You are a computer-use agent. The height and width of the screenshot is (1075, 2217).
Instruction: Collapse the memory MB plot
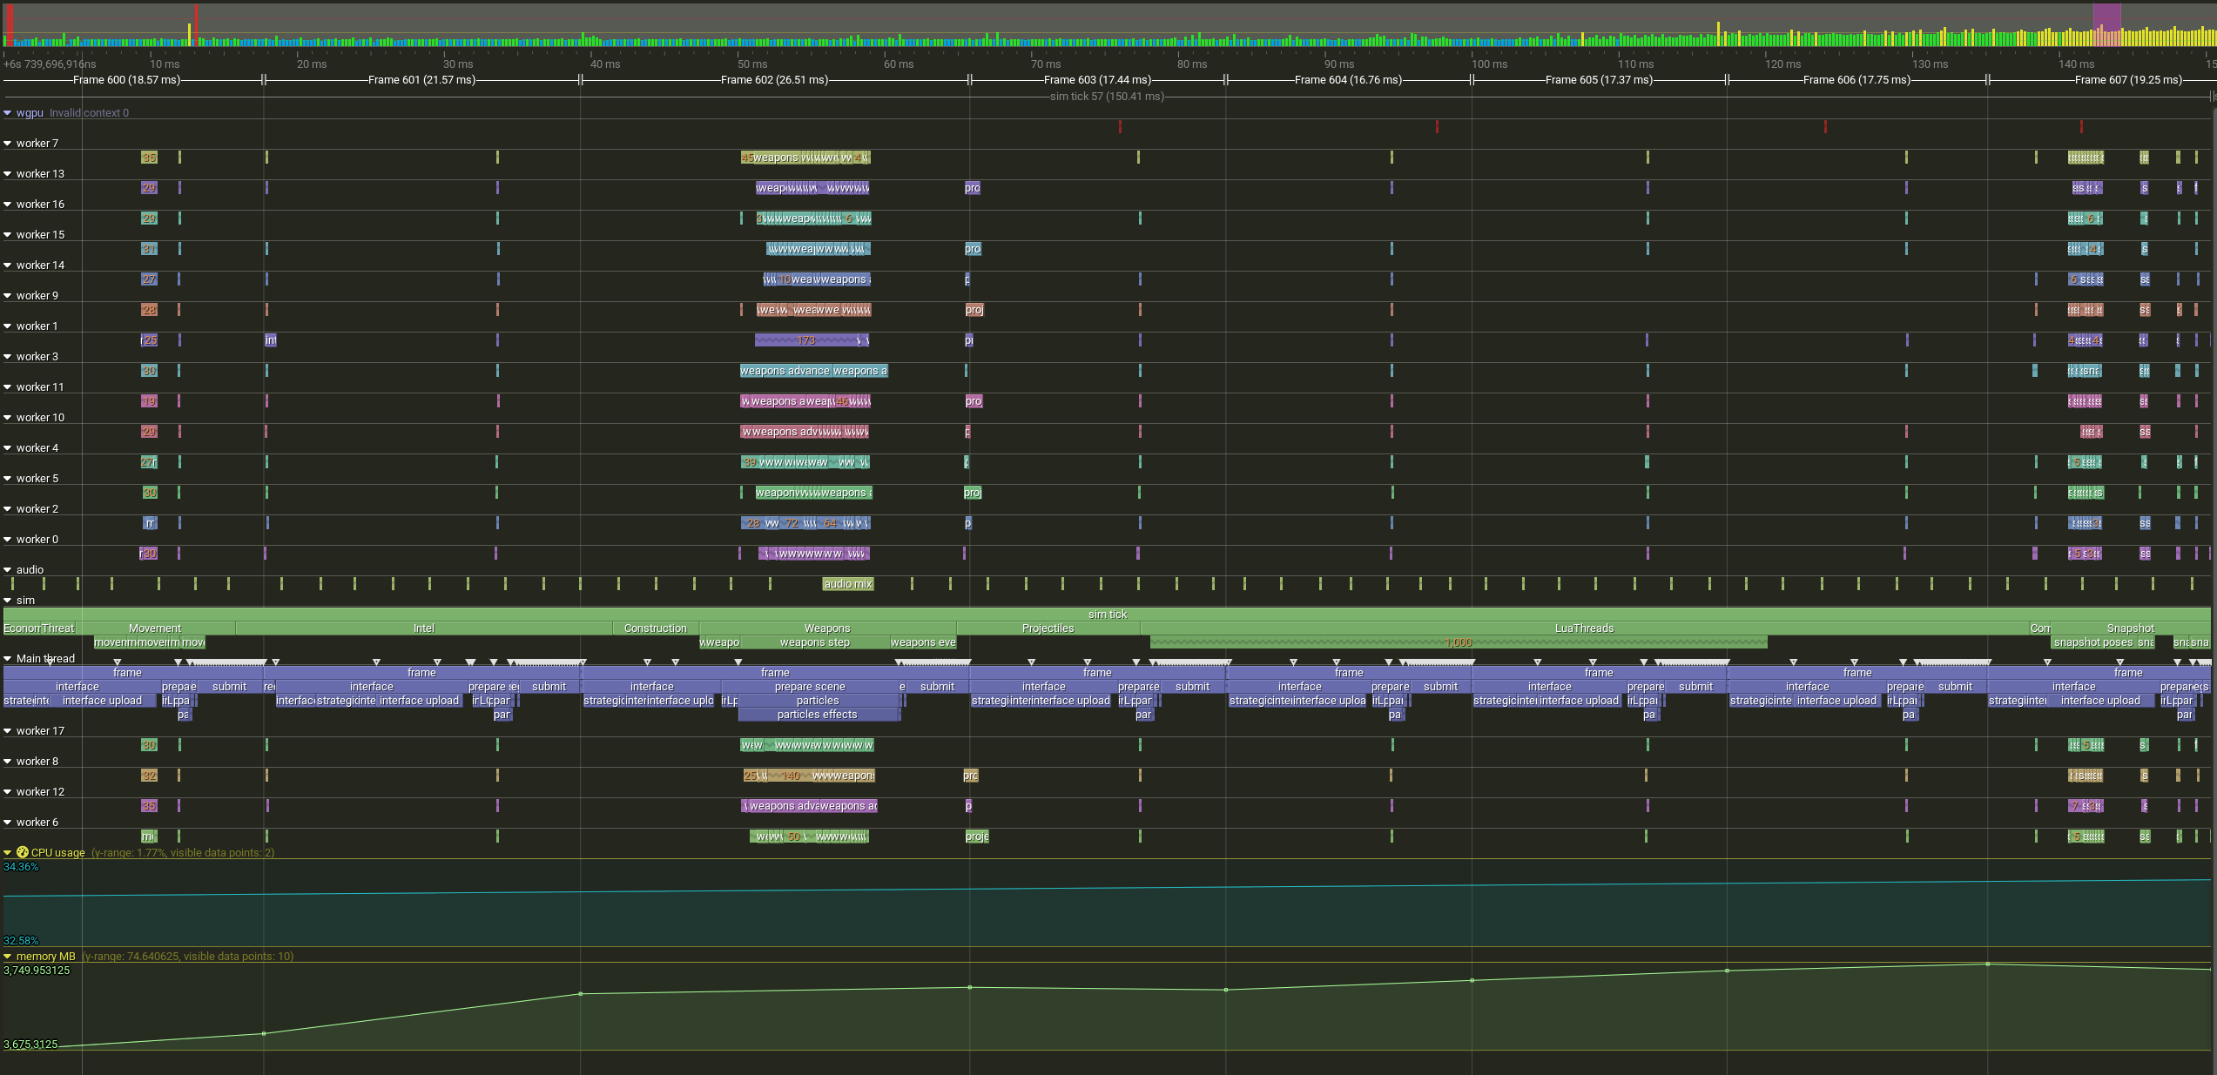8,957
